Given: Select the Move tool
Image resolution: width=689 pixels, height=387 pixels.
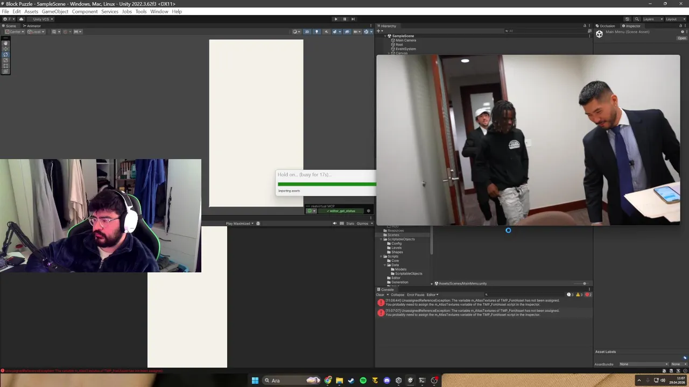Looking at the screenshot, I should (5, 49).
